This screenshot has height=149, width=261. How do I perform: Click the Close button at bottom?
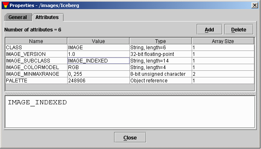[x=130, y=137]
